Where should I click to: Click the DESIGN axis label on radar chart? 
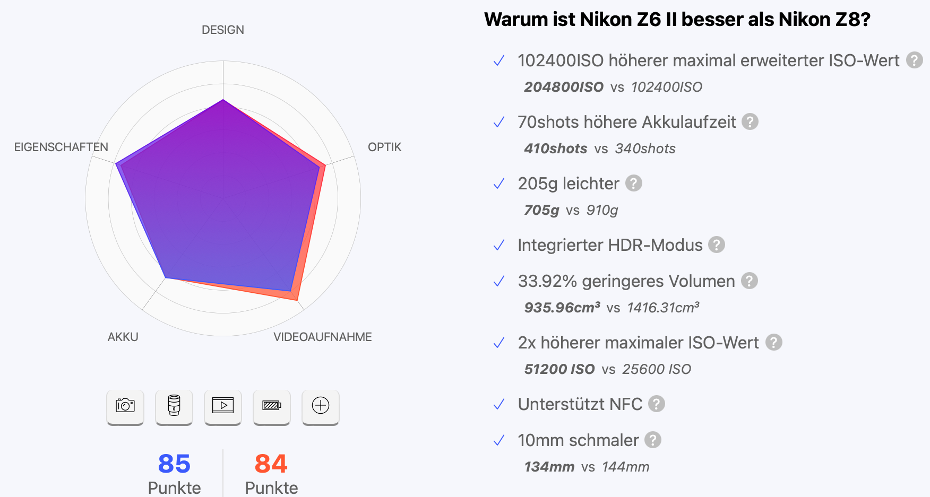223,30
